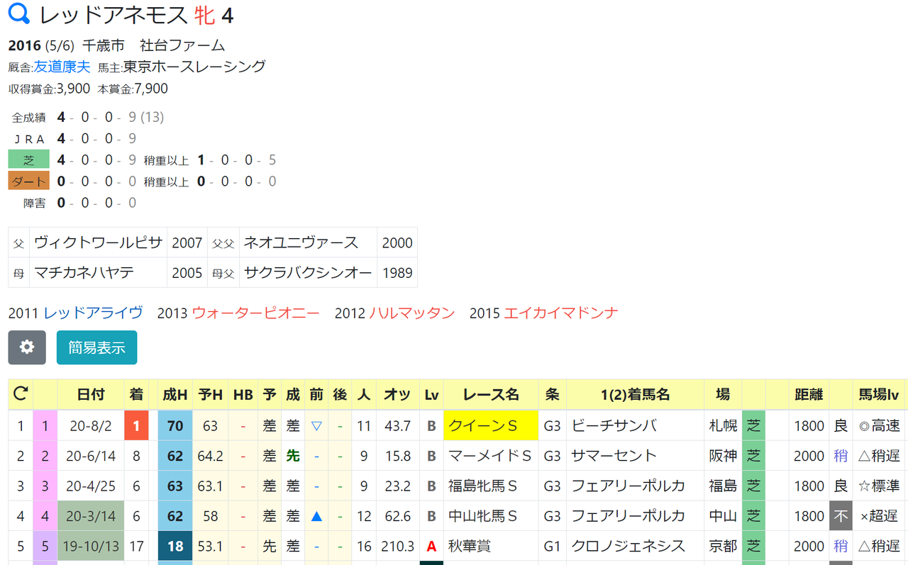Toggle to 簡易表示 view
The height and width of the screenshot is (565, 908).
point(96,347)
